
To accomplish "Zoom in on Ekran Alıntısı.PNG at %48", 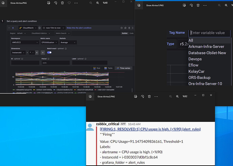I will 98,3.
